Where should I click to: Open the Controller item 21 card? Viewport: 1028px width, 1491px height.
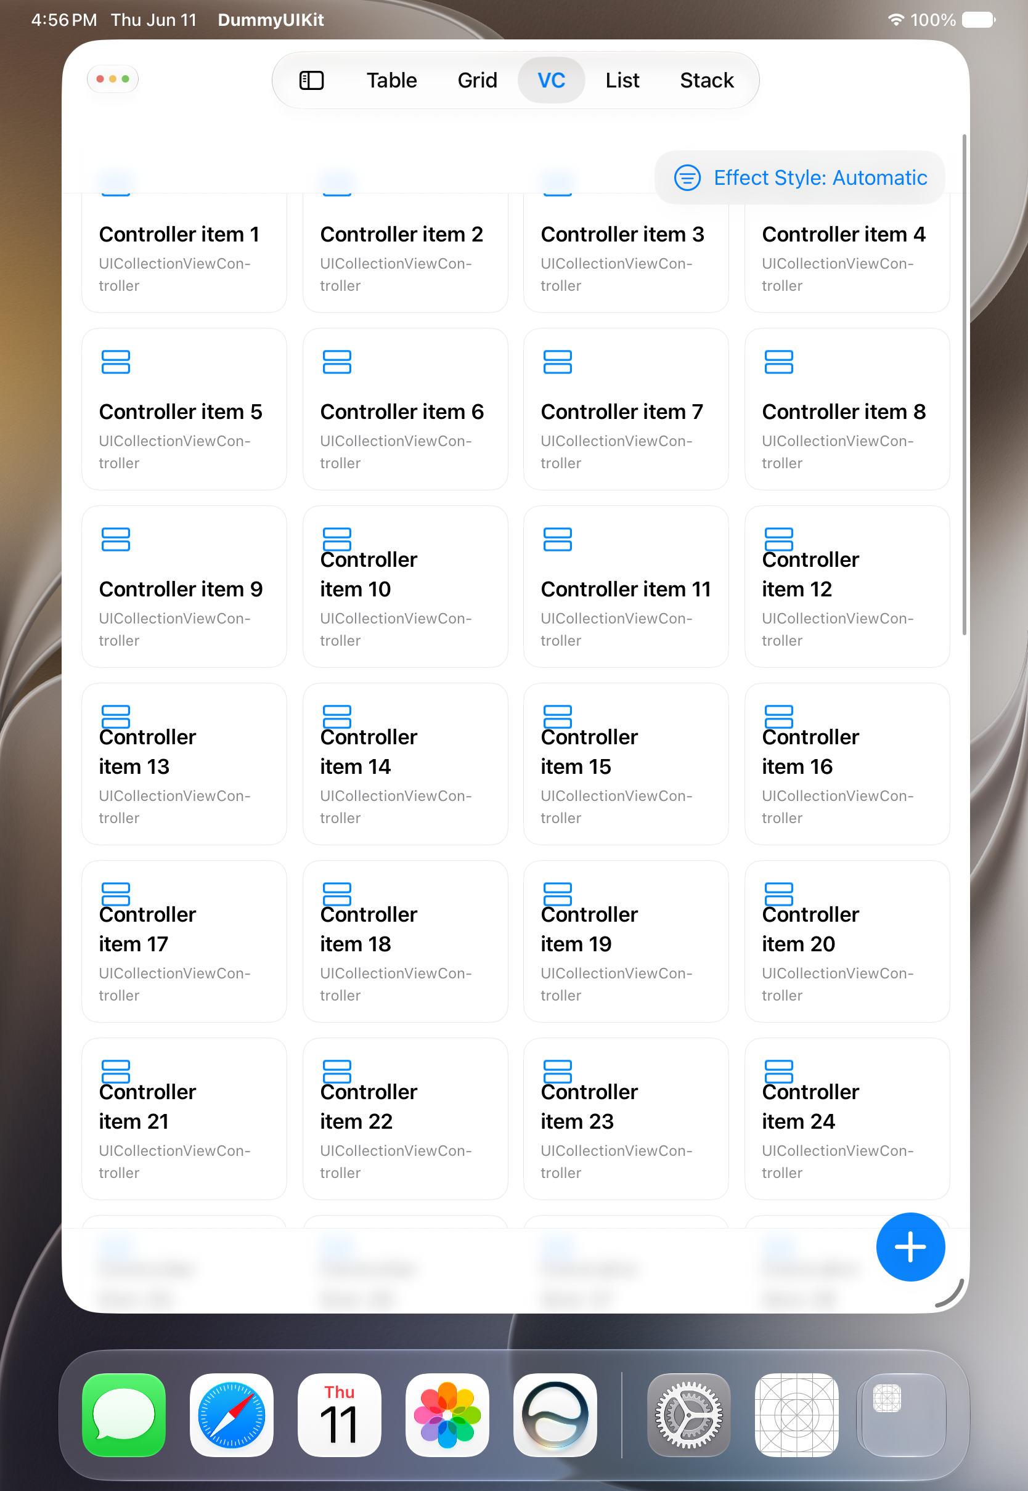[x=184, y=1119]
